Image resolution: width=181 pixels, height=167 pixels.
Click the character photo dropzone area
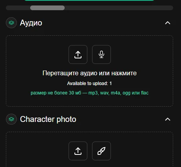(90, 149)
